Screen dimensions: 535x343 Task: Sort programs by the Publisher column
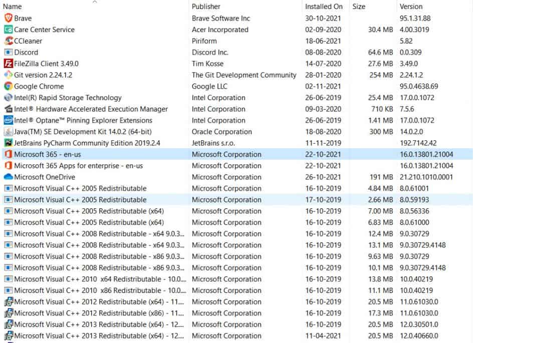(205, 6)
